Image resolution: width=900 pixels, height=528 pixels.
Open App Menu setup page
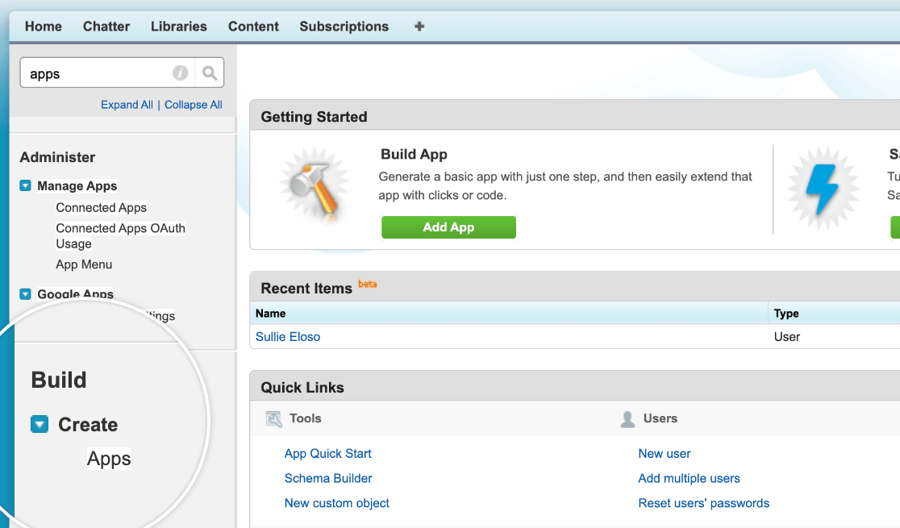click(84, 264)
